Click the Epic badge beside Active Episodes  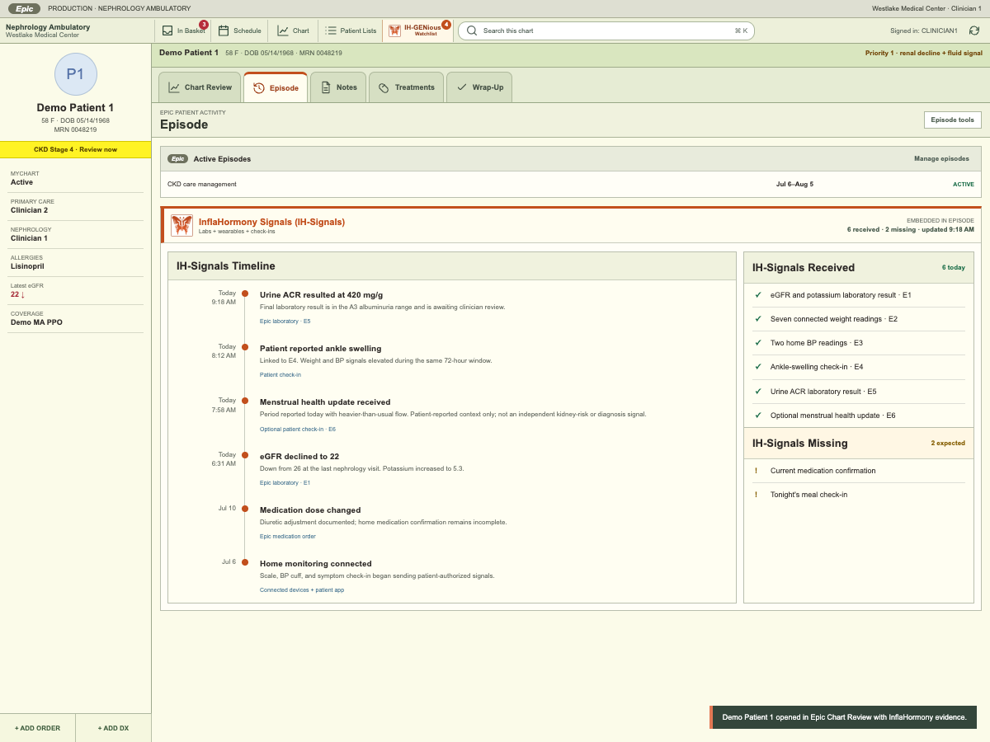tap(177, 158)
